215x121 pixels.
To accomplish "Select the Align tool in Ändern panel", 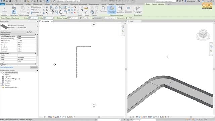I will [52, 8].
